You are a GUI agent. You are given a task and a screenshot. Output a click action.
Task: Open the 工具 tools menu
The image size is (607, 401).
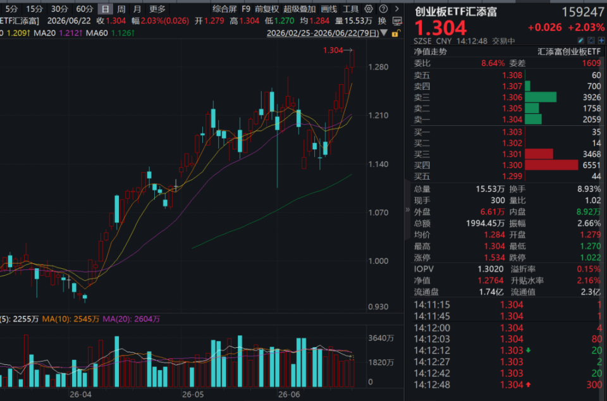351,9
